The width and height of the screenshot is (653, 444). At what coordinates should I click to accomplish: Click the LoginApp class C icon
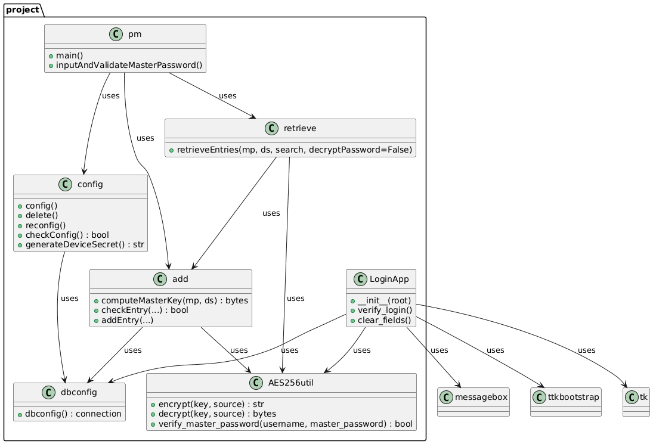(360, 278)
